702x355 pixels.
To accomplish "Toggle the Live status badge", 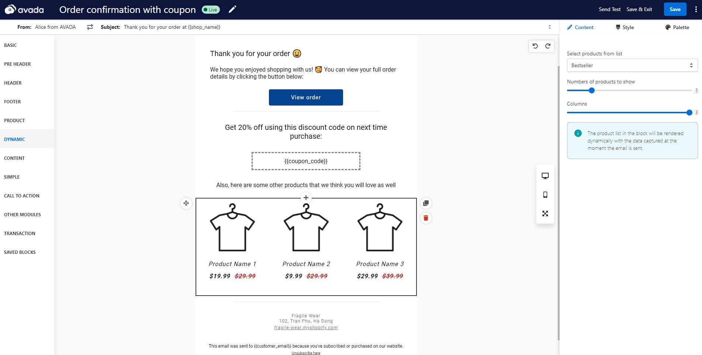I will pos(211,10).
